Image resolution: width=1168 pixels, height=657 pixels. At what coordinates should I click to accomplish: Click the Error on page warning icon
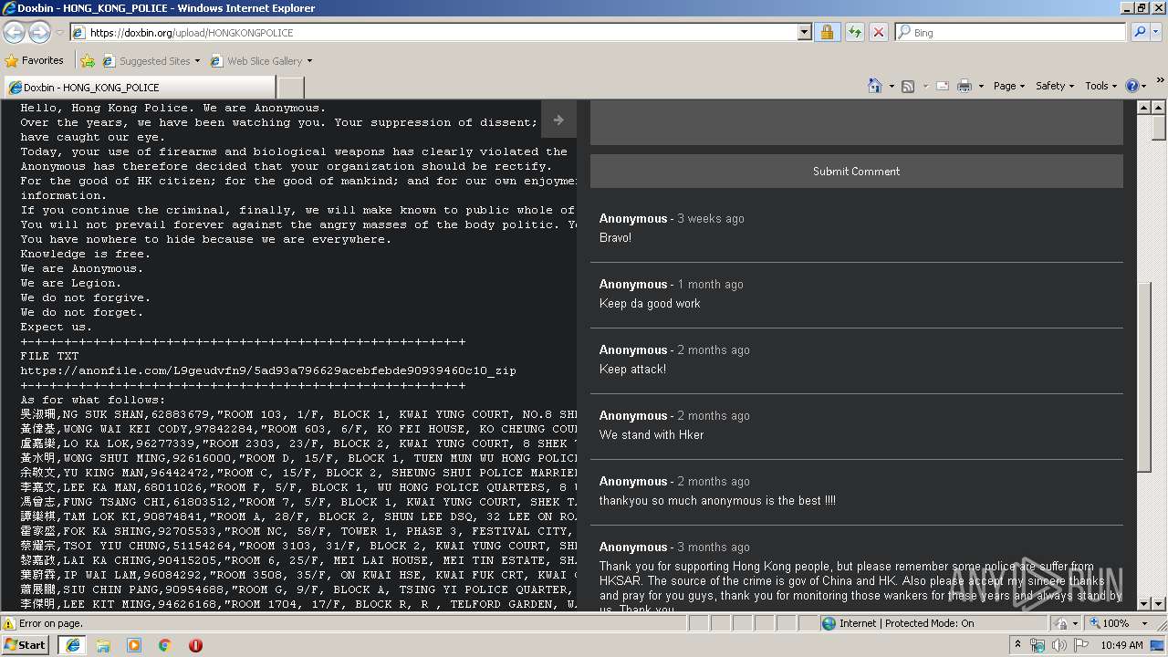click(x=9, y=623)
